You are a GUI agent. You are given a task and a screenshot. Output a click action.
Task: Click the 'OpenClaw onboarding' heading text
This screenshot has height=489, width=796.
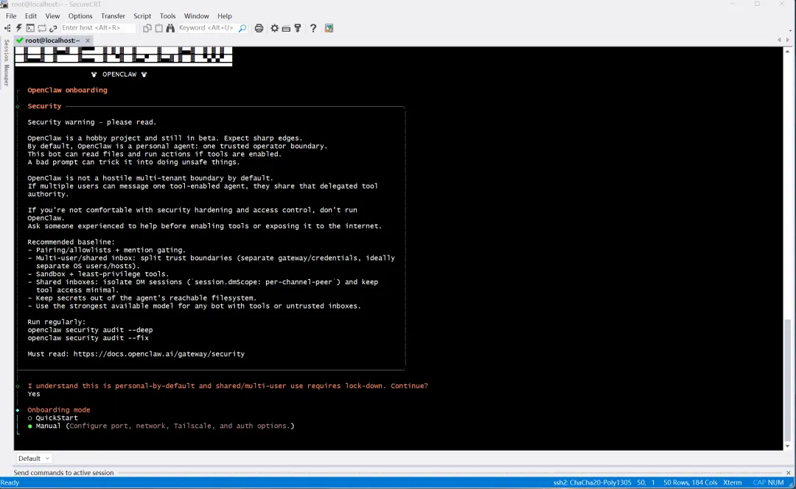pos(68,91)
